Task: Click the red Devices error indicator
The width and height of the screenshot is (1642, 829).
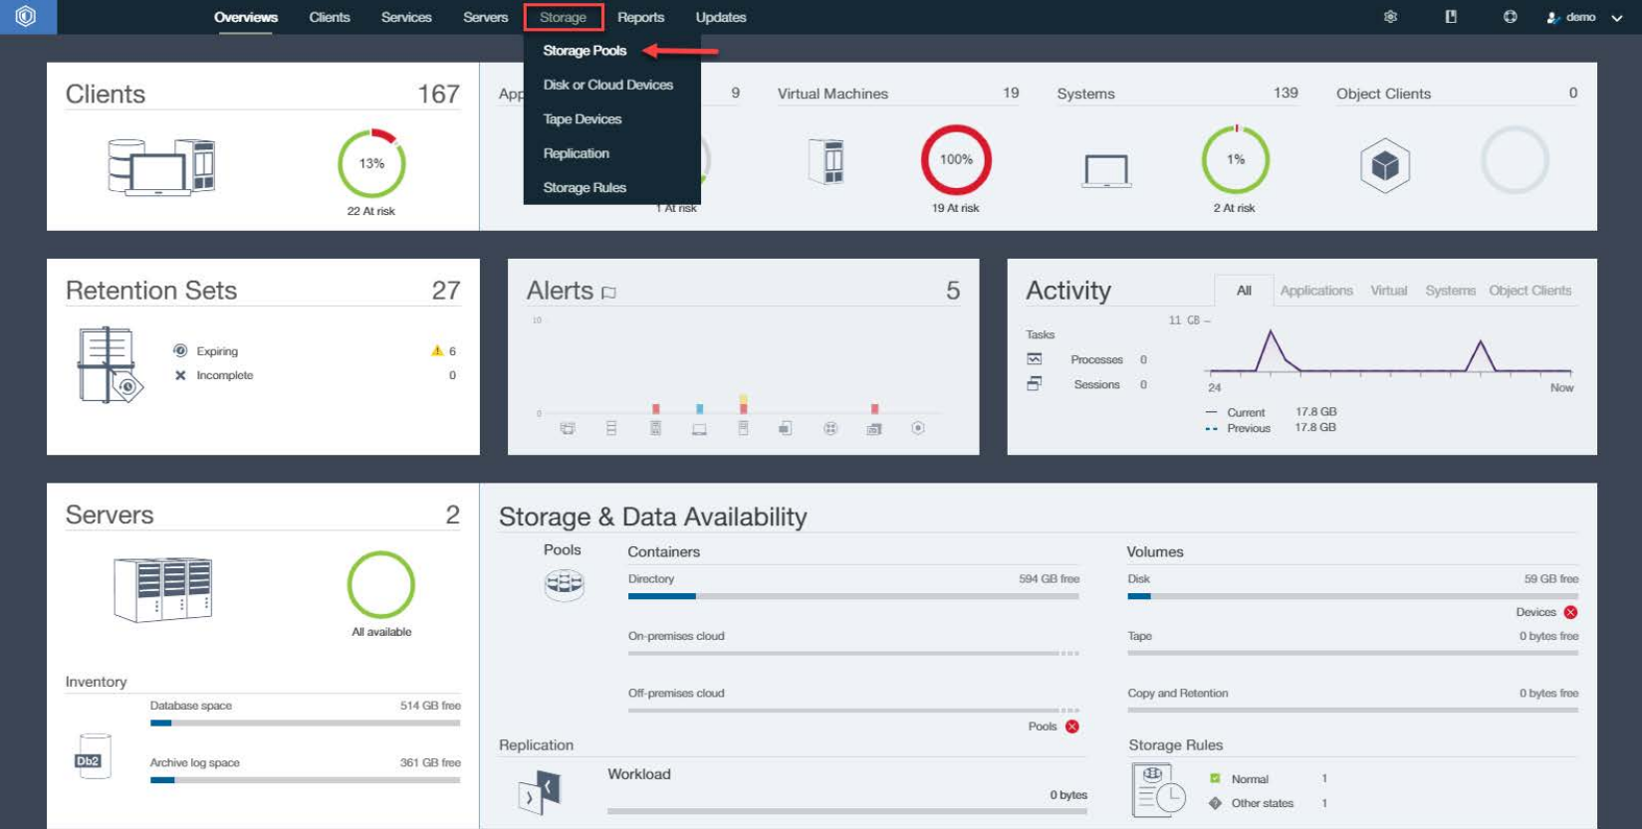Action: (x=1570, y=612)
